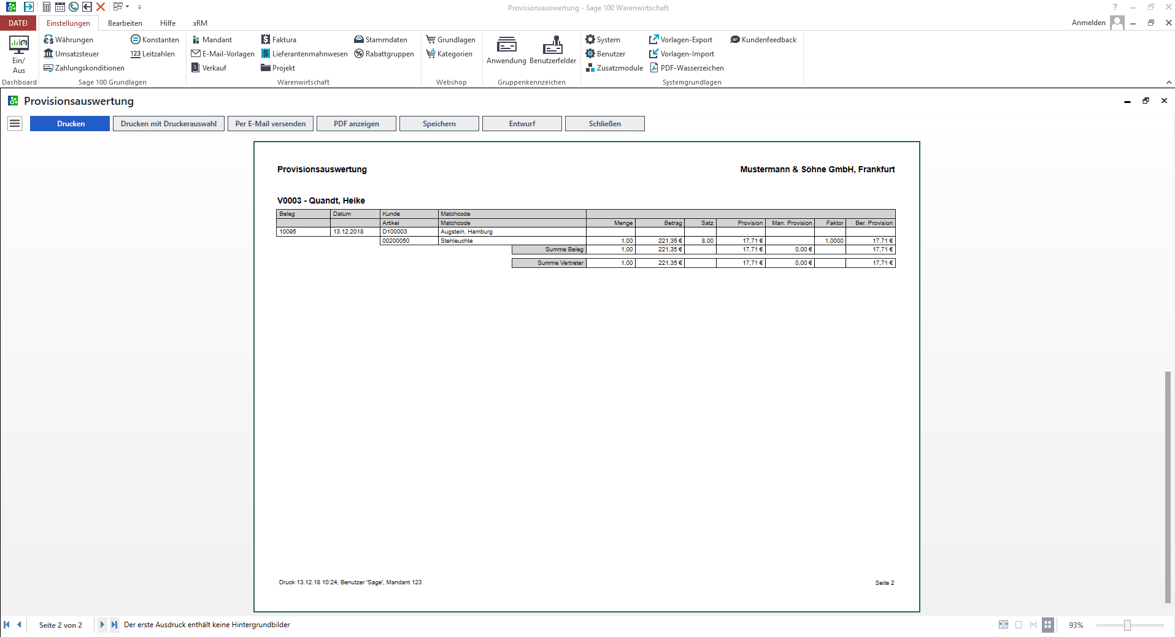
Task: Open the DATEI menu
Action: coord(18,23)
